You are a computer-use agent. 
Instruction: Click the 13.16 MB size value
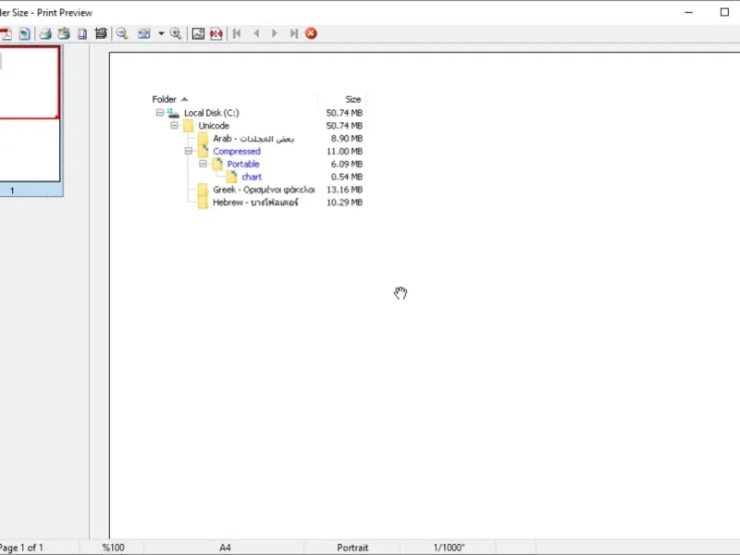(344, 190)
